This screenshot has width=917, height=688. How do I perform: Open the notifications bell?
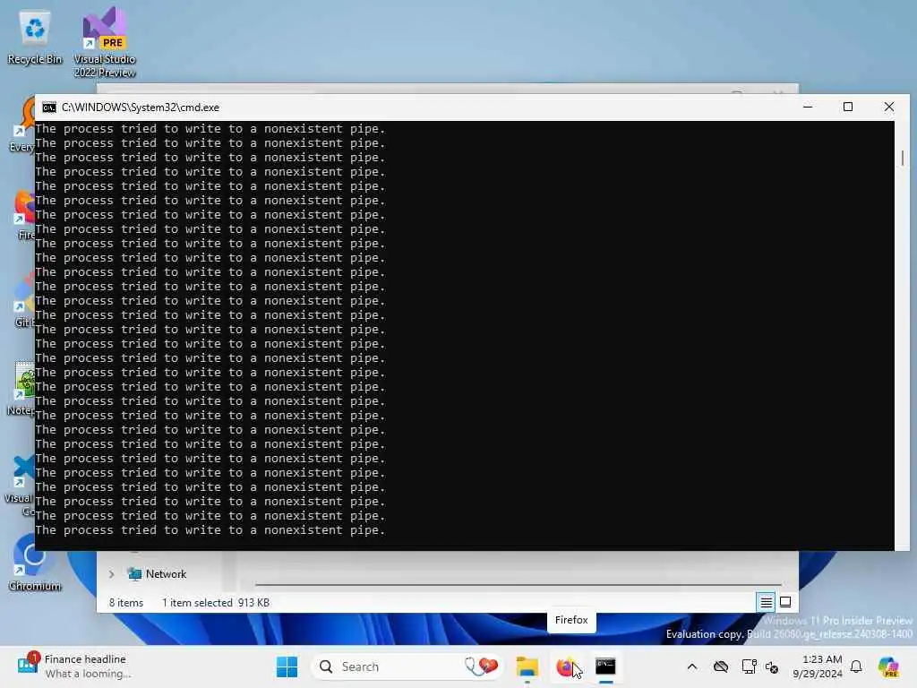(x=856, y=666)
